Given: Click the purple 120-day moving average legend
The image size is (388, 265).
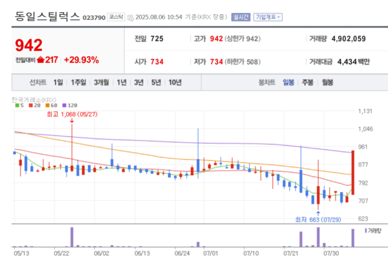Looking at the screenshot, I should pos(70,105).
